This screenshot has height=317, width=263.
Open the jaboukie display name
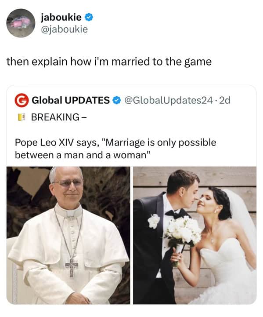61,17
